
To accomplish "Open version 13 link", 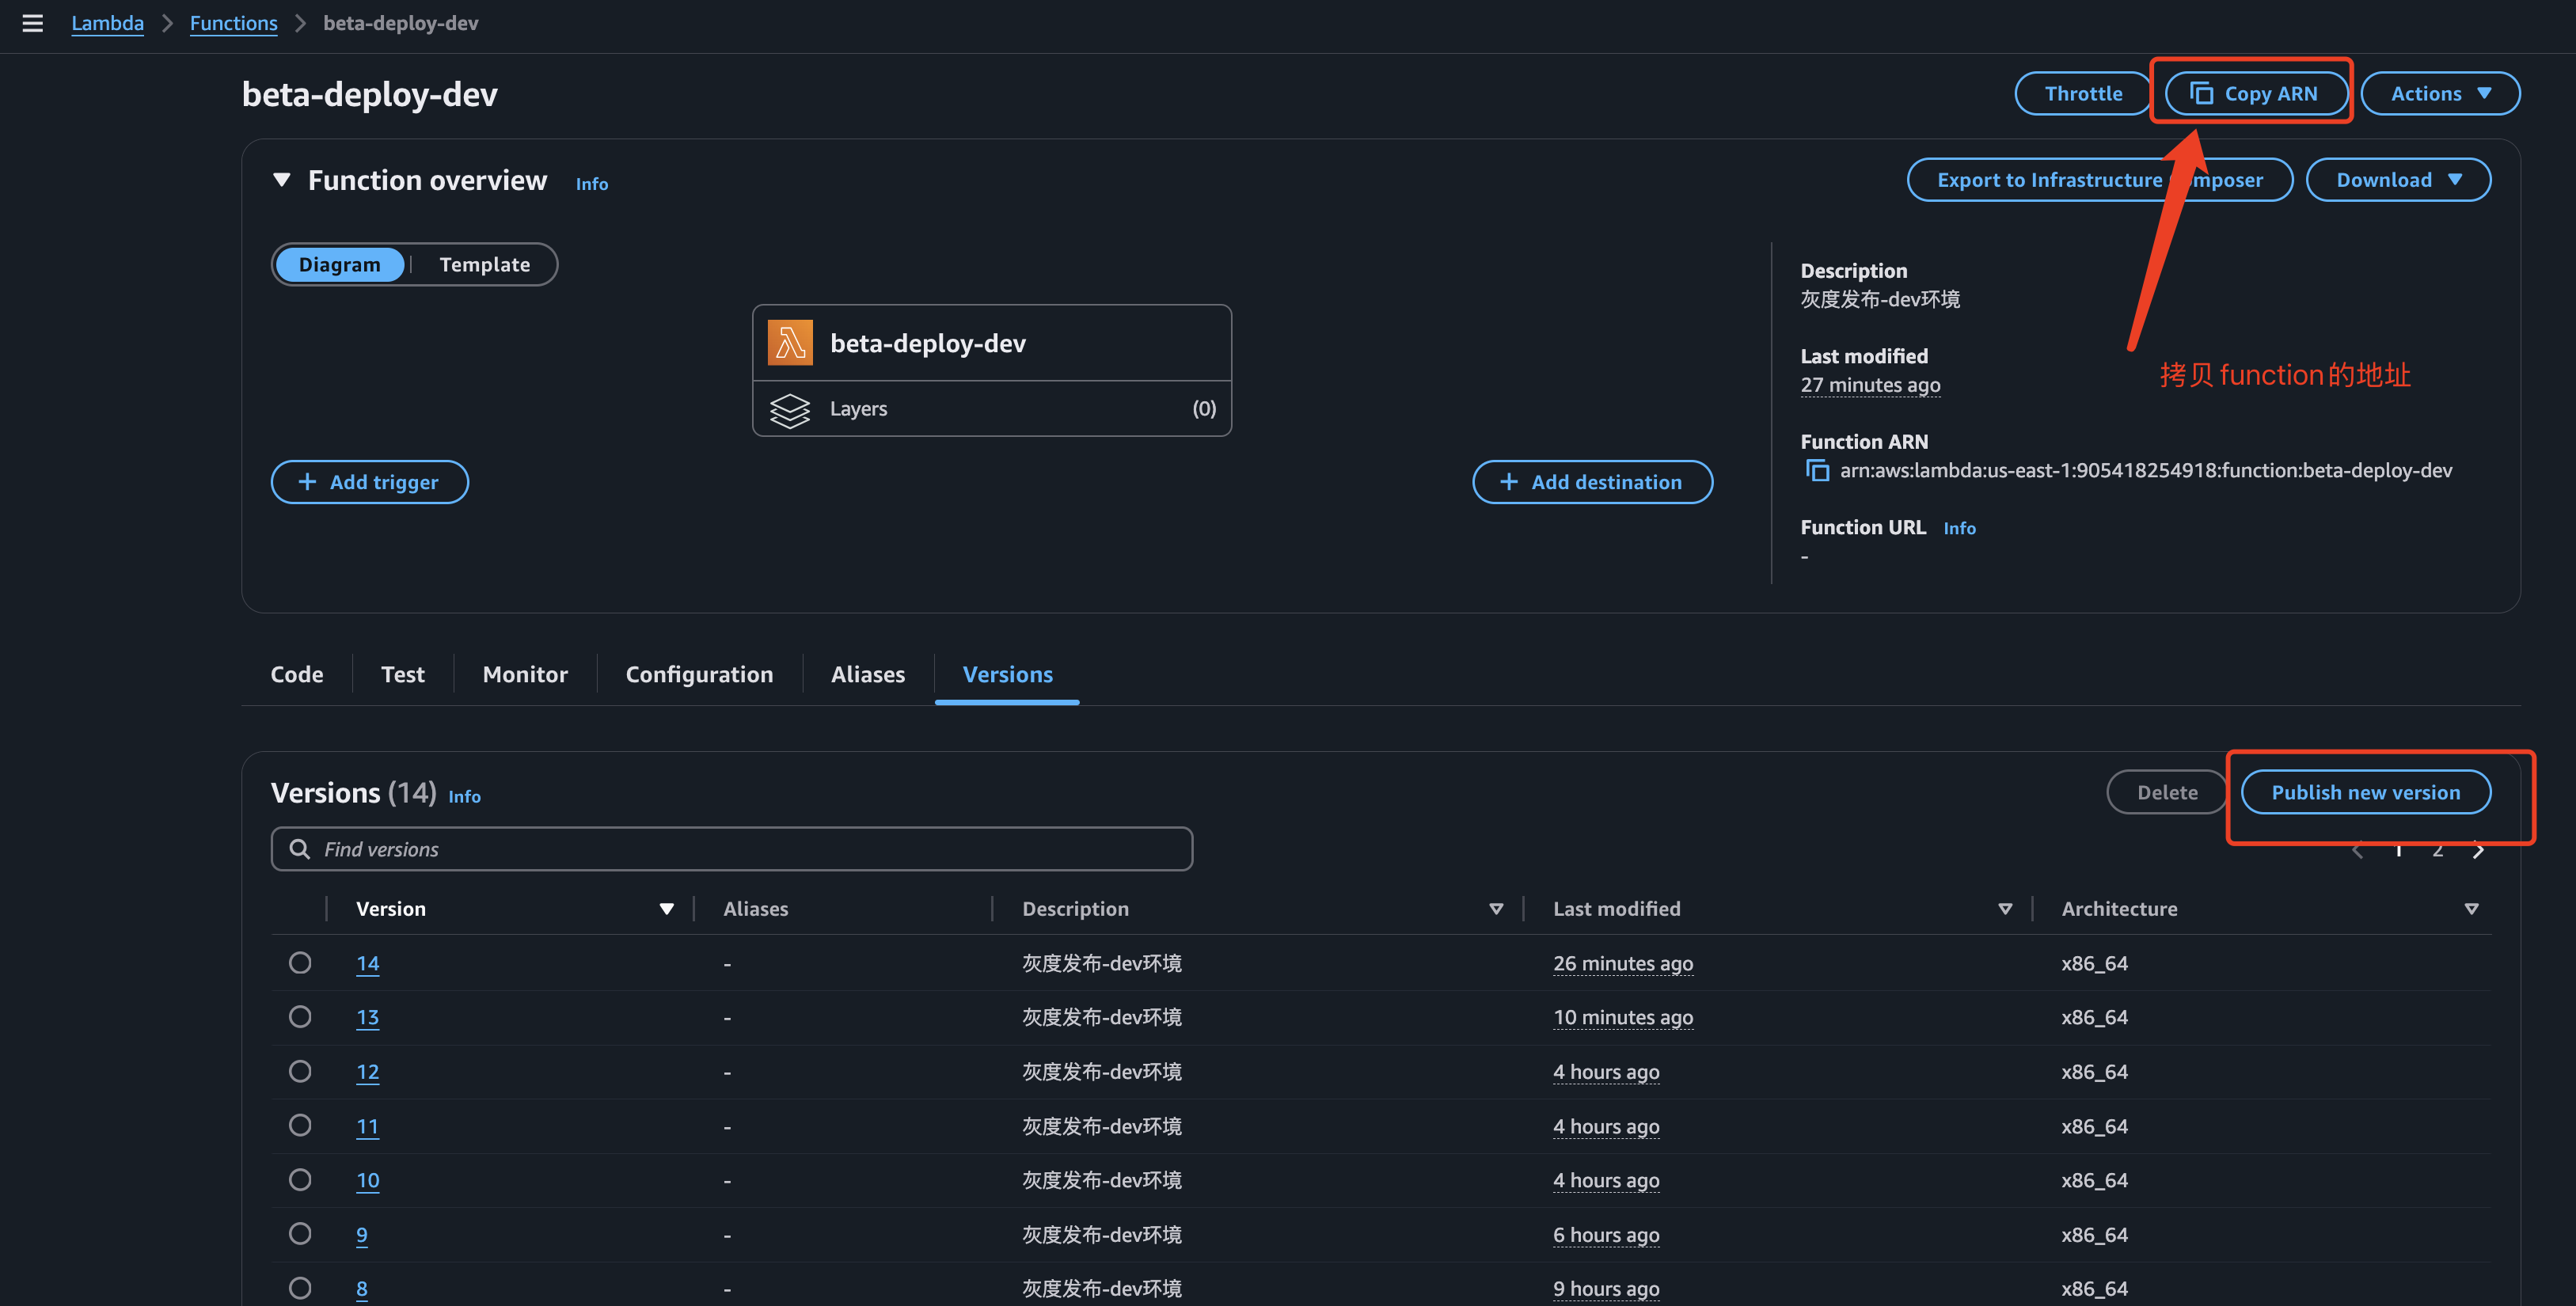I will click(367, 1017).
